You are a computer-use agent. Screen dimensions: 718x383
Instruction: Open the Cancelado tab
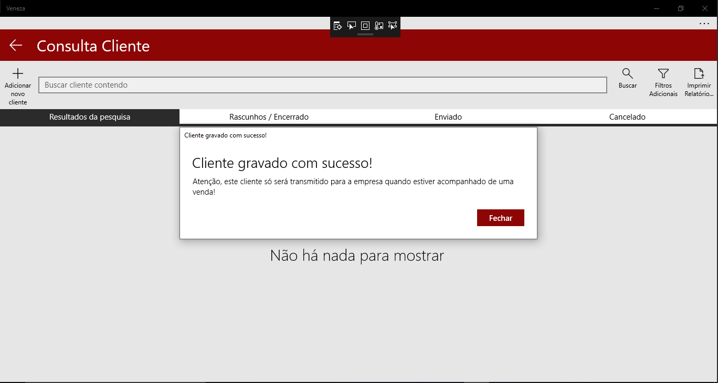(627, 117)
